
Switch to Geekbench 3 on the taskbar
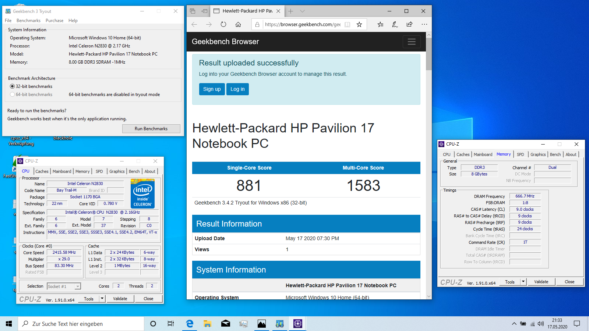(x=280, y=324)
